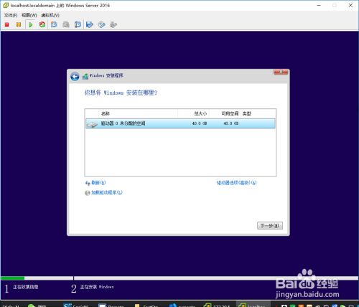Click the floppy drive connect icon

click(x=90, y=24)
